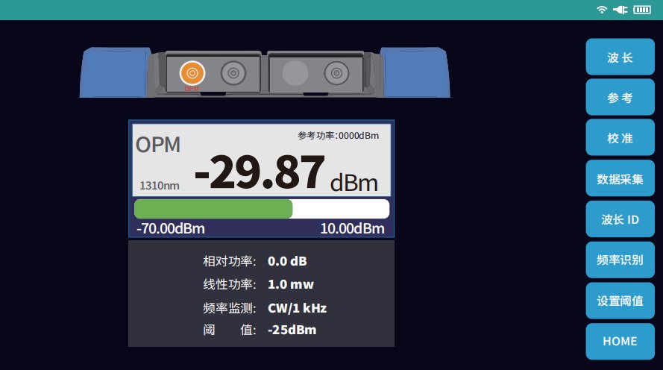The image size is (663, 370).
Task: Click the rightmost ringed port connector
Action: pos(336,73)
